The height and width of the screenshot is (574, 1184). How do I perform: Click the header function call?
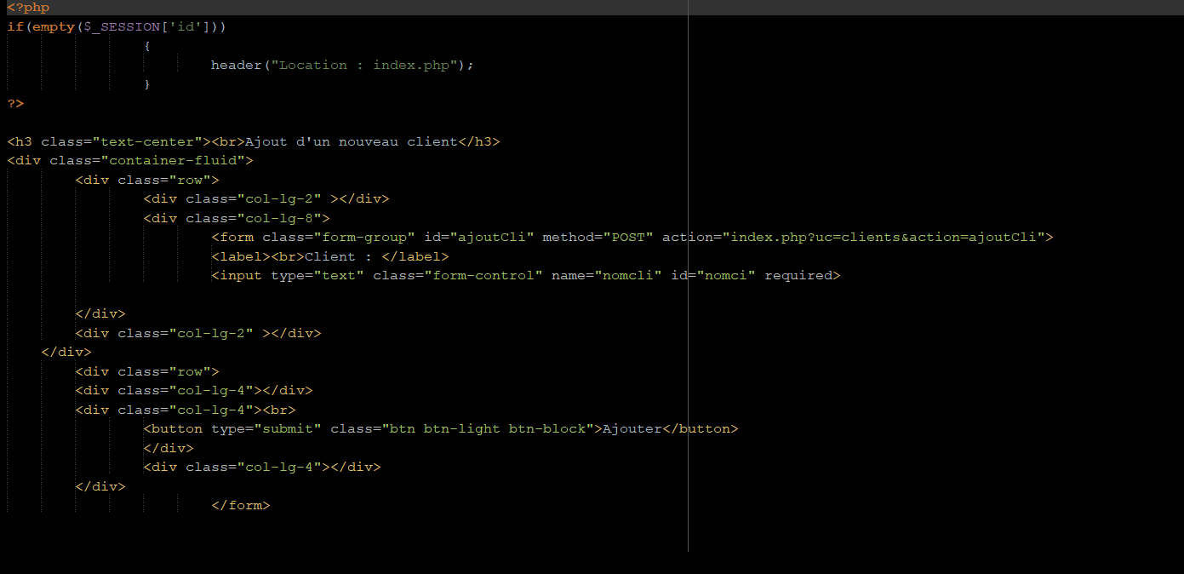[x=236, y=65]
